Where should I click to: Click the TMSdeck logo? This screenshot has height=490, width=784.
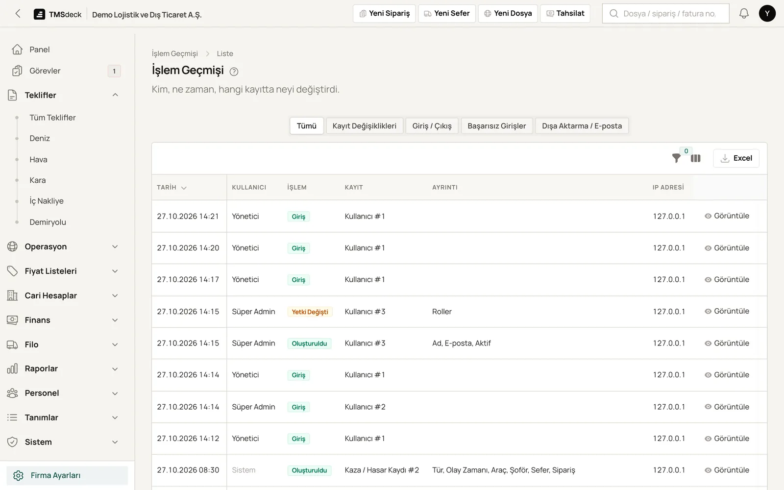pyautogui.click(x=57, y=14)
